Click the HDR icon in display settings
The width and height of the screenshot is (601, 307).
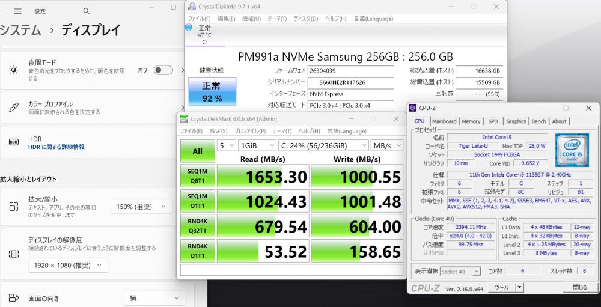14,142
